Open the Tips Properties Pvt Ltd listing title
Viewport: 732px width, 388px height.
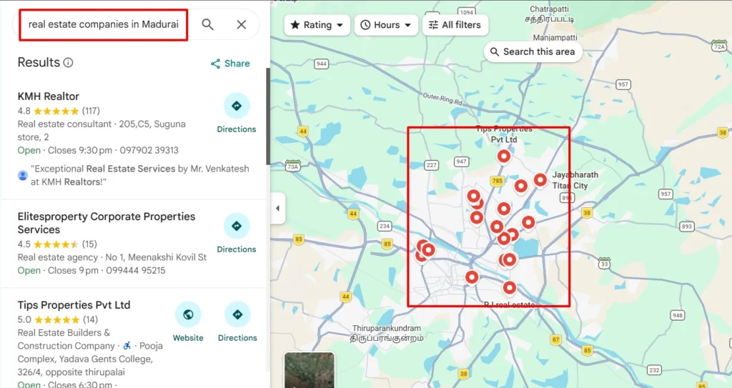pyautogui.click(x=74, y=305)
